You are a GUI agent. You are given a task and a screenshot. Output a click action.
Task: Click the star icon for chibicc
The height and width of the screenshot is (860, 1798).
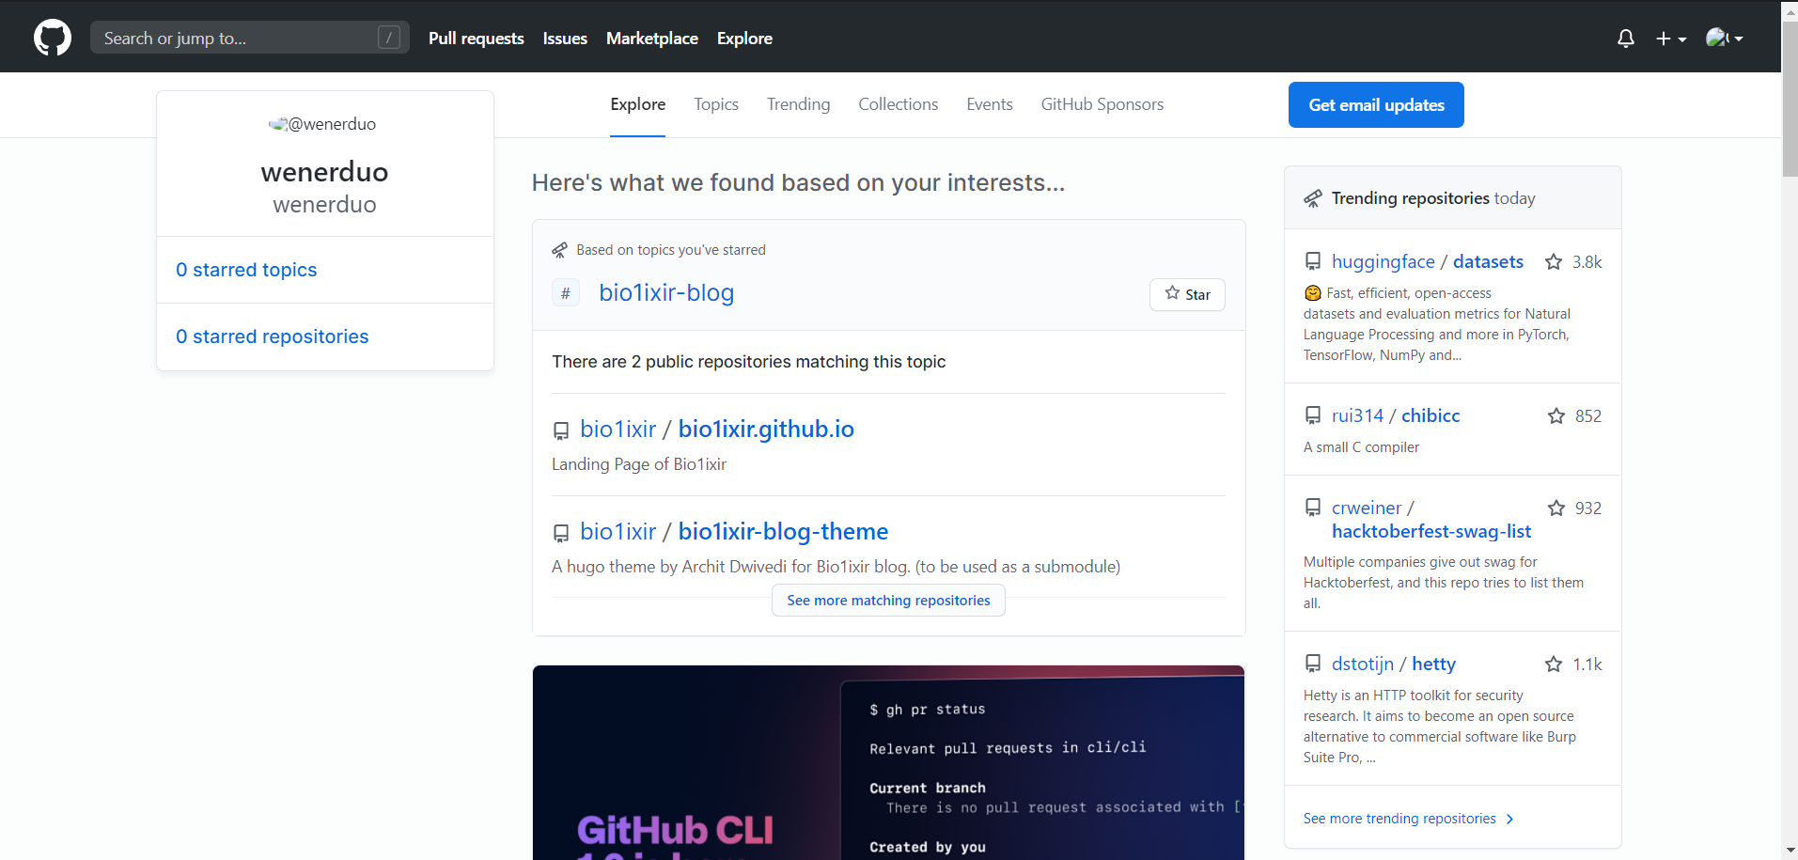click(x=1556, y=416)
